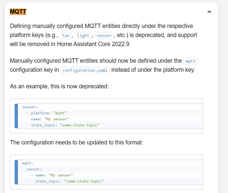The width and height of the screenshot is (228, 193).
Task: Collapse the MQTT section using the chevron
Action: [209, 12]
